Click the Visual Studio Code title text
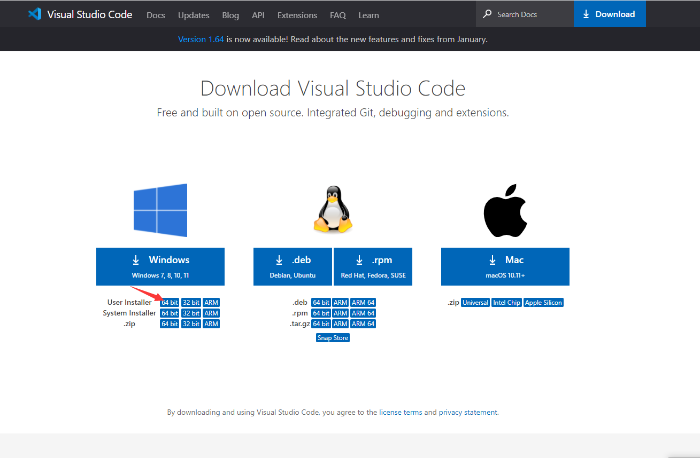The width and height of the screenshot is (700, 458). tap(90, 14)
